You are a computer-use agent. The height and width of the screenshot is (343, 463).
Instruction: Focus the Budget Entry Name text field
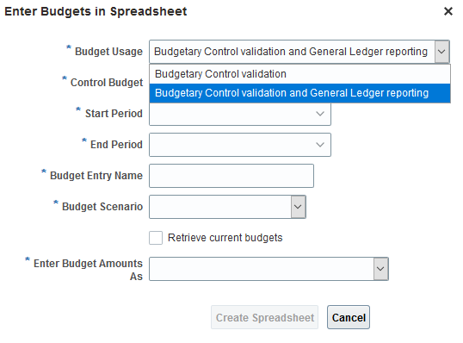[x=231, y=176]
